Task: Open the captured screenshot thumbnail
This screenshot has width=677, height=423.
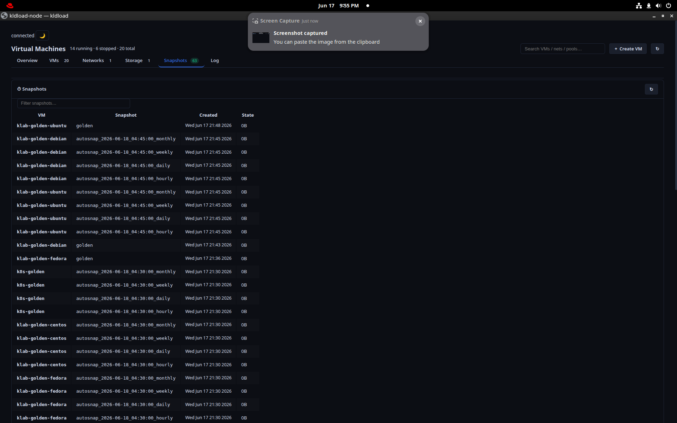Action: pyautogui.click(x=261, y=37)
